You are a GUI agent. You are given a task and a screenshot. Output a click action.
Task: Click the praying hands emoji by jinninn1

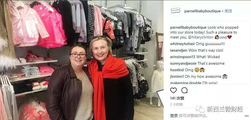click(225, 76)
